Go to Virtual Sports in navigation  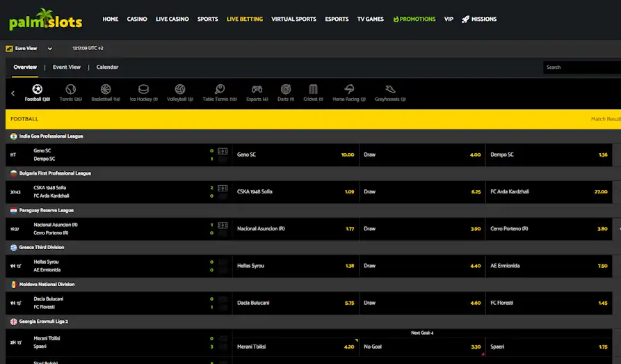pos(293,19)
